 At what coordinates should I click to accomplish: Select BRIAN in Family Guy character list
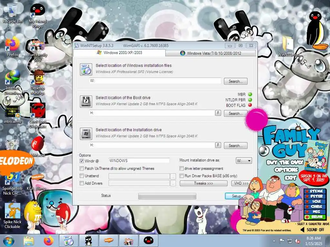point(315,217)
